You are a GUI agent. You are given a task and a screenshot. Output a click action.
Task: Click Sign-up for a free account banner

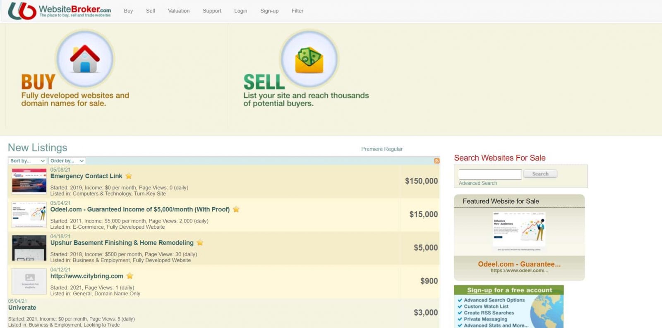pos(509,290)
